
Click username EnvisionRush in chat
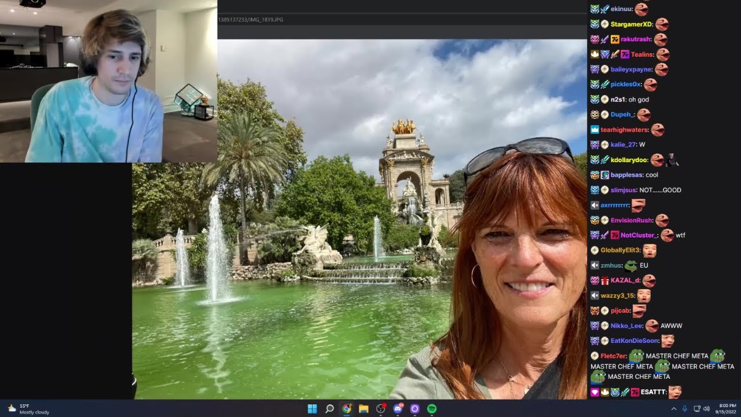632,220
